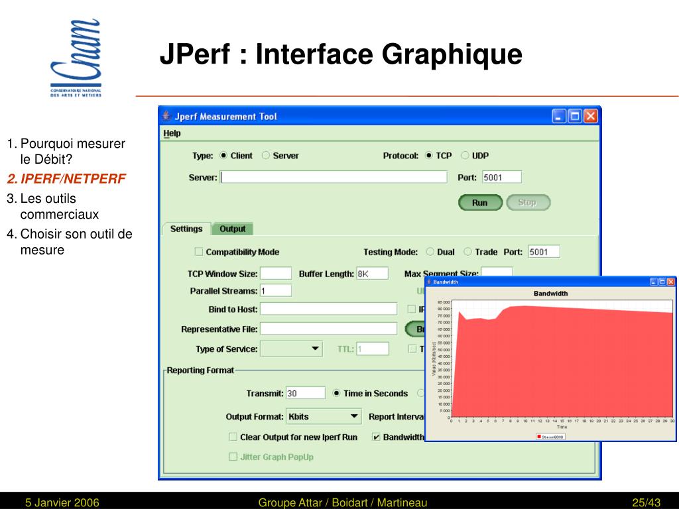Image resolution: width=679 pixels, height=509 pixels.
Task: Click the Transmit field showing 30
Action: (305, 393)
